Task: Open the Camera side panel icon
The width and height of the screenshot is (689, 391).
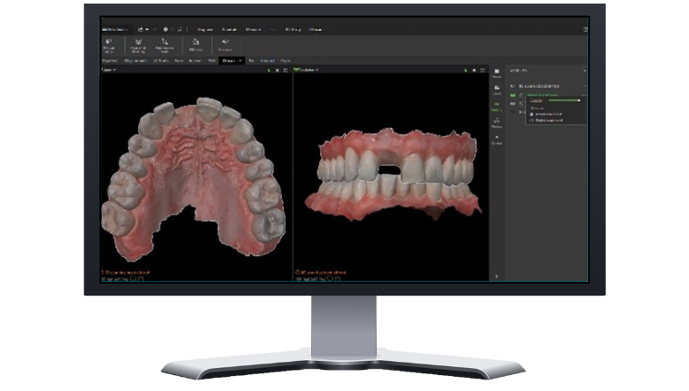Action: (x=497, y=140)
